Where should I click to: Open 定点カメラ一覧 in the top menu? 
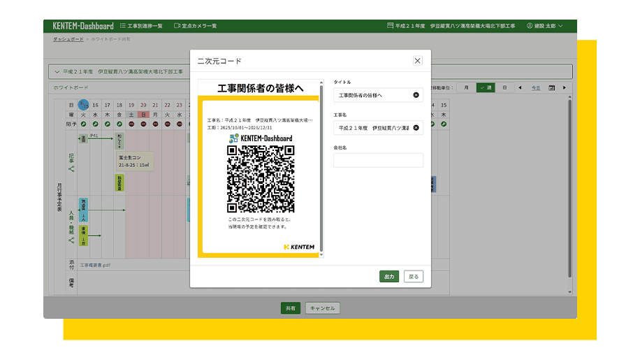tap(195, 26)
